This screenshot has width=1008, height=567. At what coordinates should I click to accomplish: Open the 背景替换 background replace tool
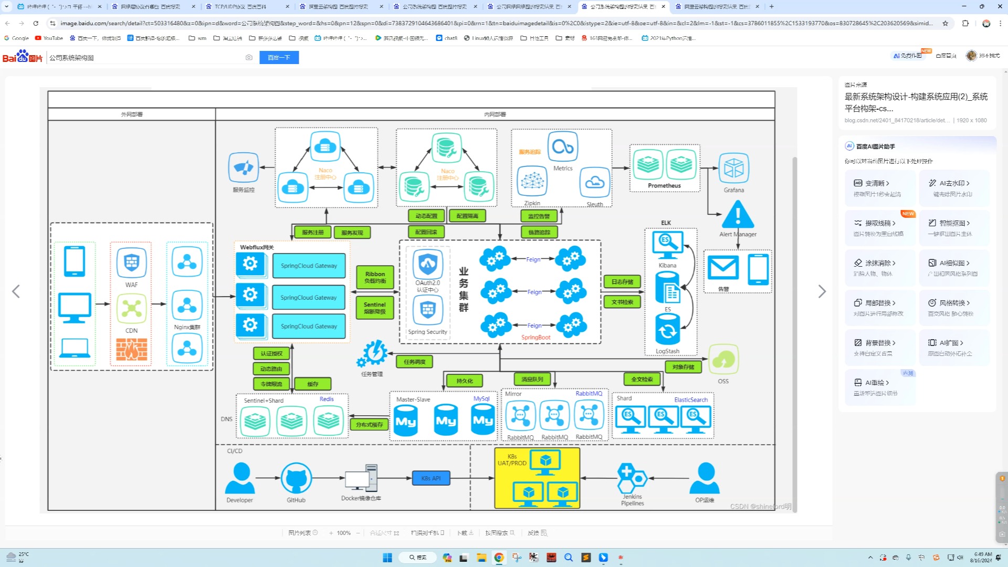(880, 348)
